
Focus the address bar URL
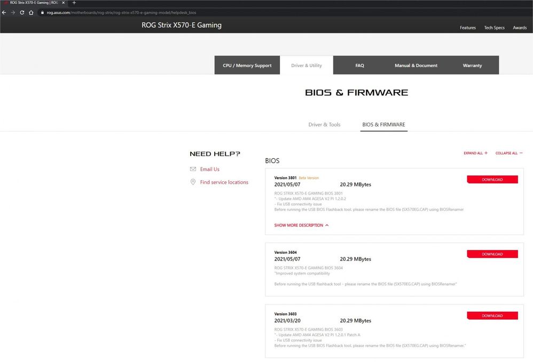point(121,13)
